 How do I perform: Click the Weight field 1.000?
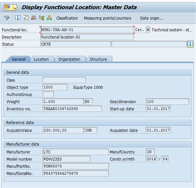tap(63, 101)
